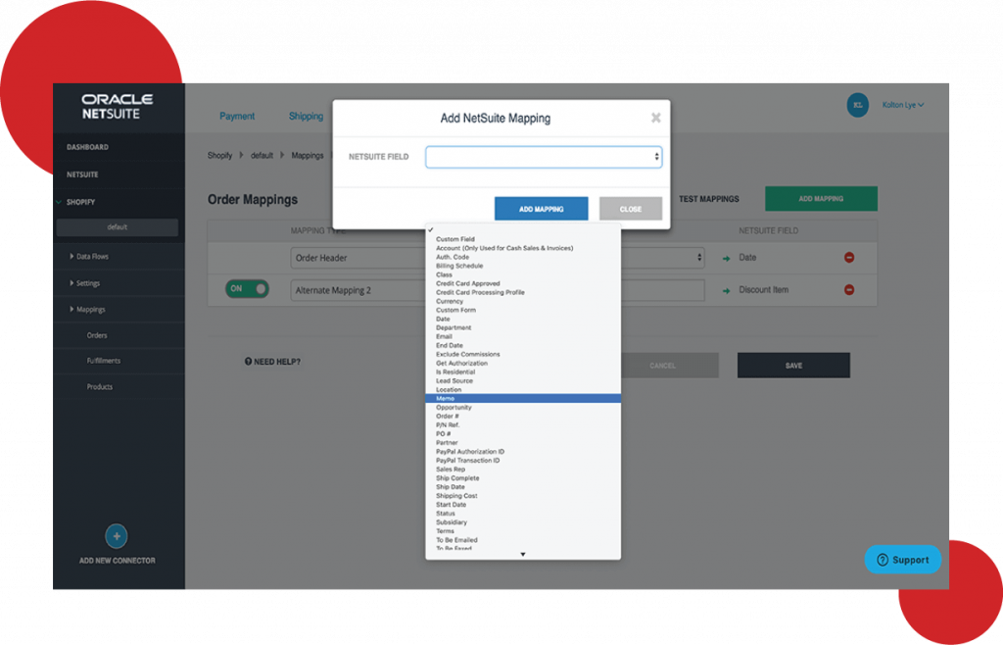Switch to the Shipping tab

tap(306, 116)
